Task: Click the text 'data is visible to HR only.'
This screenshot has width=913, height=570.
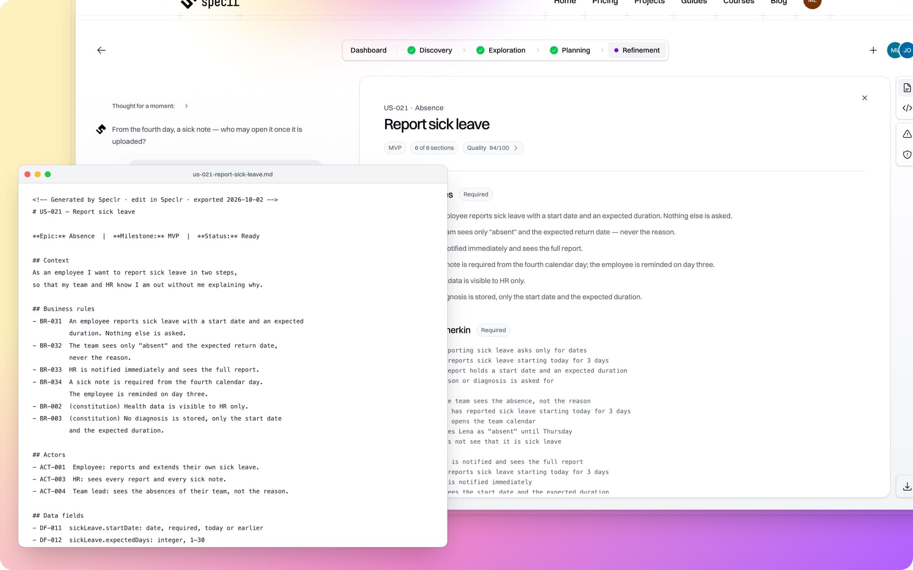Action: pyautogui.click(x=486, y=281)
